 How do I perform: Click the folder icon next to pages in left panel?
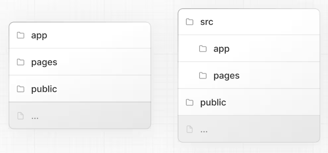click(x=21, y=62)
